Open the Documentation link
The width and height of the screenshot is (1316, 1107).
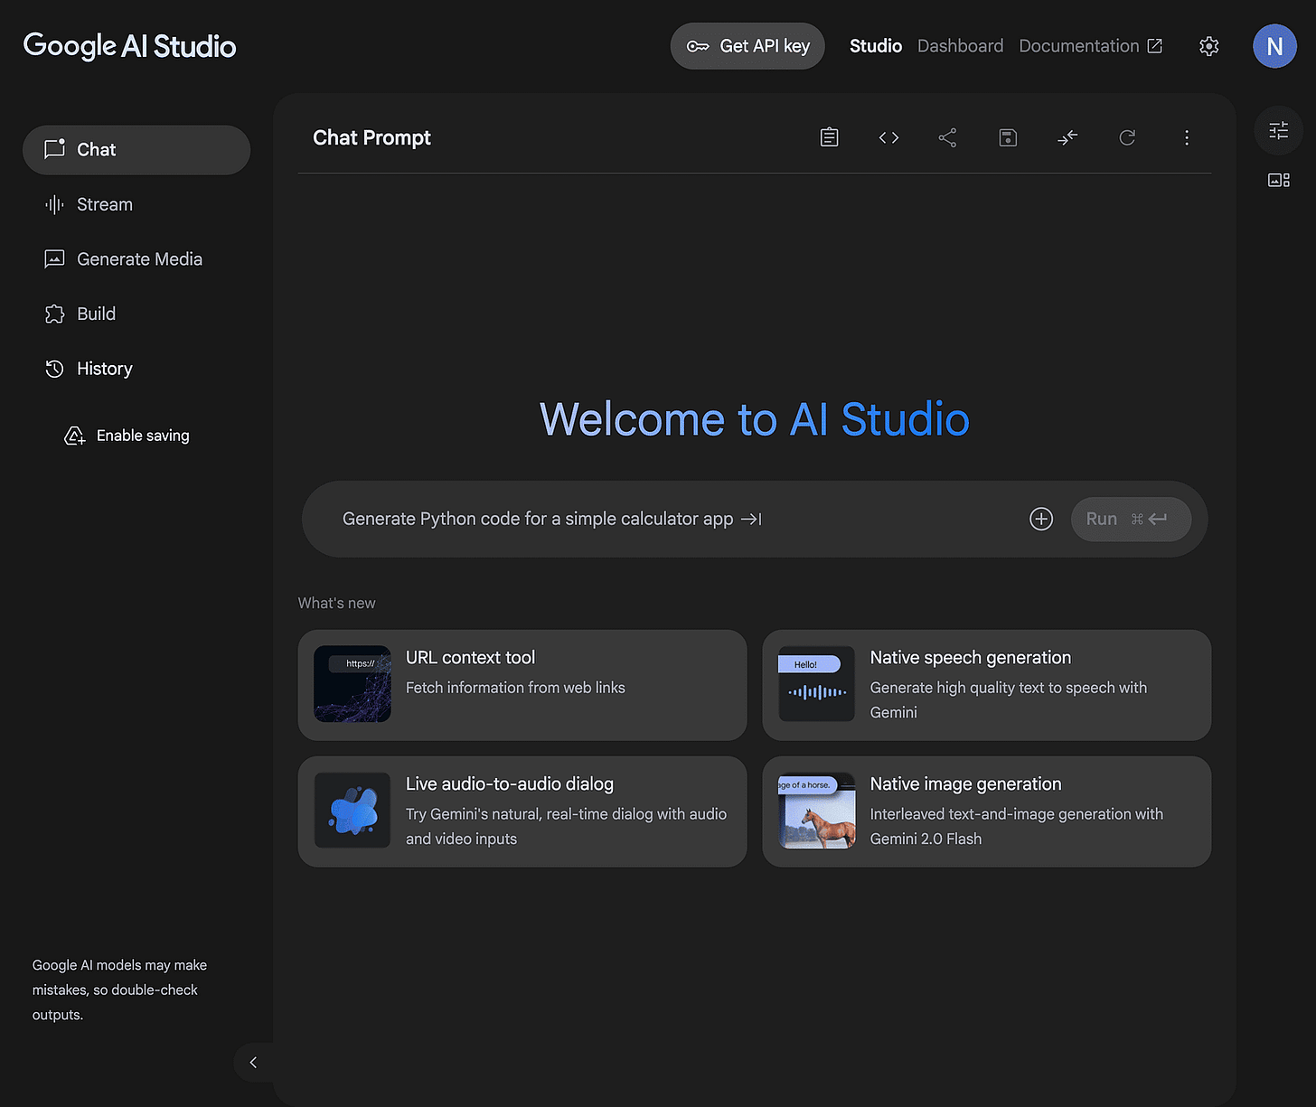1091,46
